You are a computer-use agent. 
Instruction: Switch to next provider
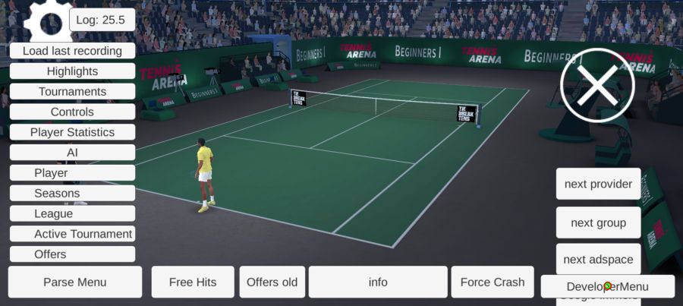(x=599, y=184)
